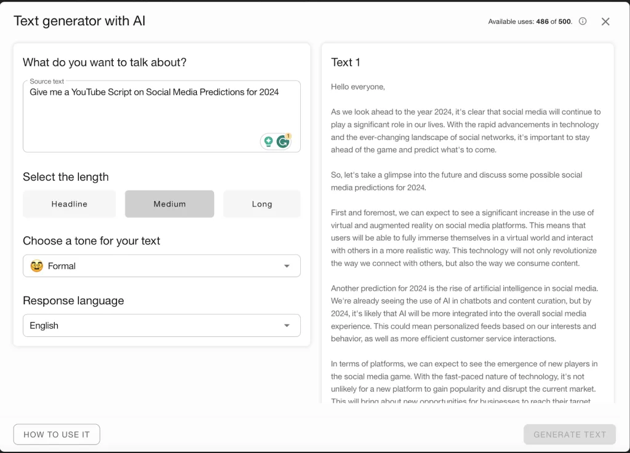Select the Long length option

(x=261, y=204)
